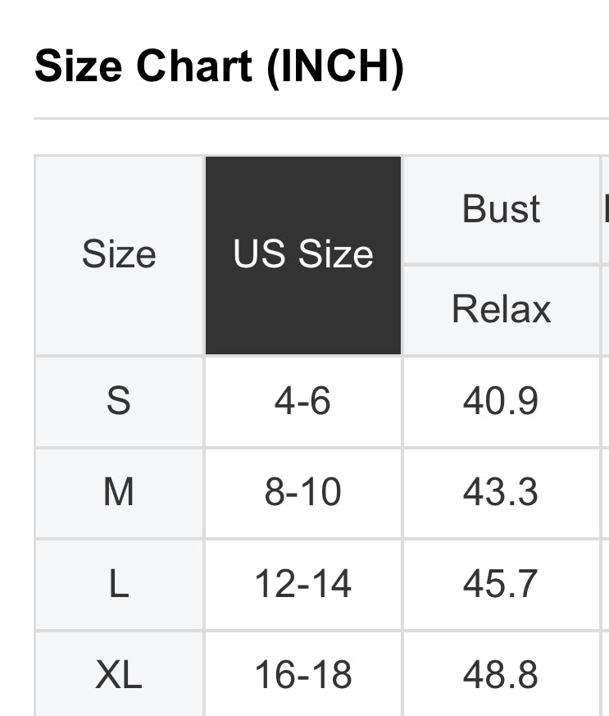Click the "Size" column header
609x716 pixels.
pos(119,254)
